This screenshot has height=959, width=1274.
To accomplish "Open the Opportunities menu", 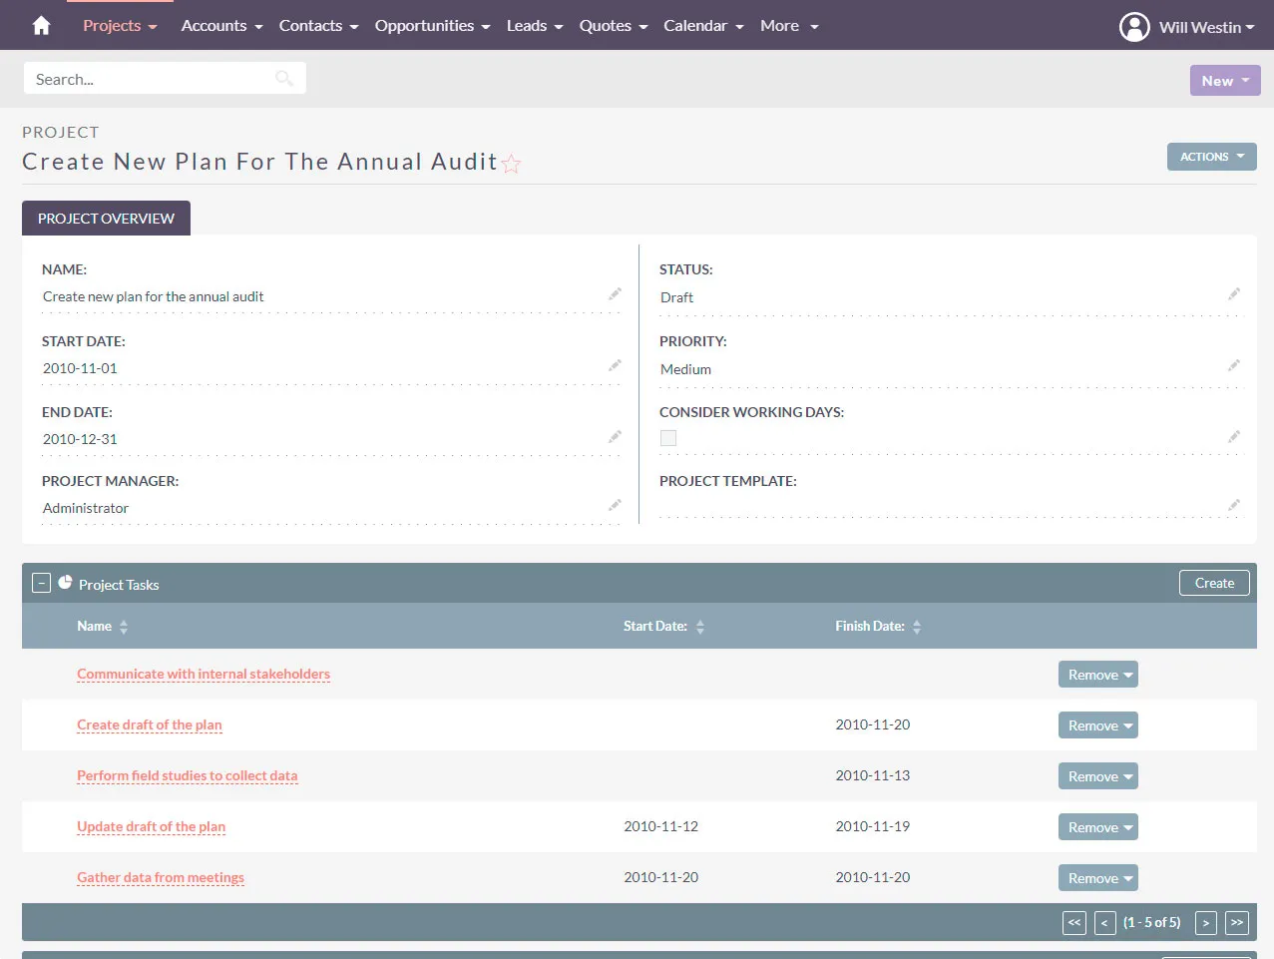I will coord(432,26).
